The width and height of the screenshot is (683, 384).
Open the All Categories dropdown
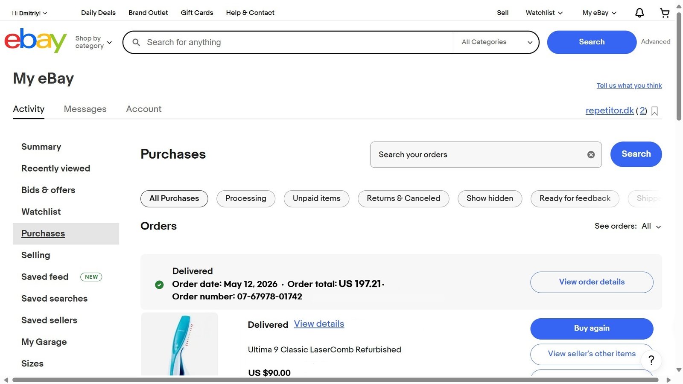(x=496, y=42)
